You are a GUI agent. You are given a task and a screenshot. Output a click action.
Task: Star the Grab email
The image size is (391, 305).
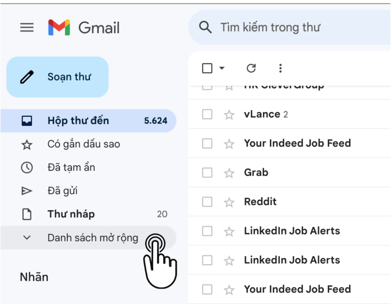coord(229,172)
